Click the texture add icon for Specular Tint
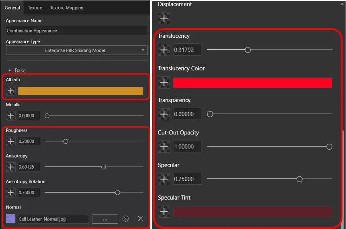This screenshot has height=229, width=346. (164, 212)
